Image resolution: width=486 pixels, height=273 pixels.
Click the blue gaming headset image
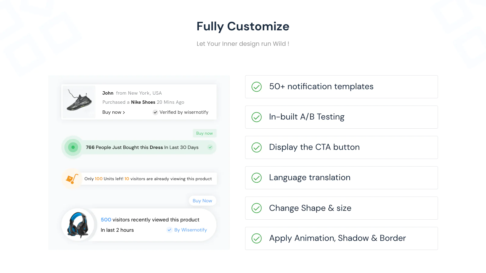pyautogui.click(x=78, y=224)
